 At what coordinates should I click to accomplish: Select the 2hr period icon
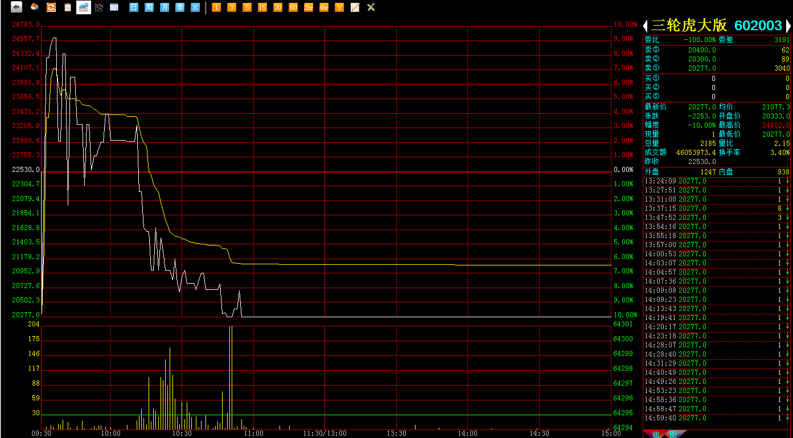(x=309, y=7)
